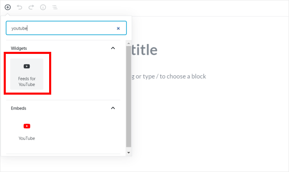Click the undo arrow icon

(x=20, y=7)
